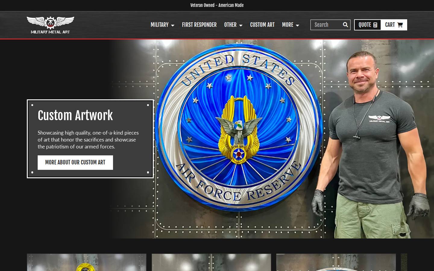Open the first product card with yellow emblem
The width and height of the screenshot is (434, 271).
[86, 262]
